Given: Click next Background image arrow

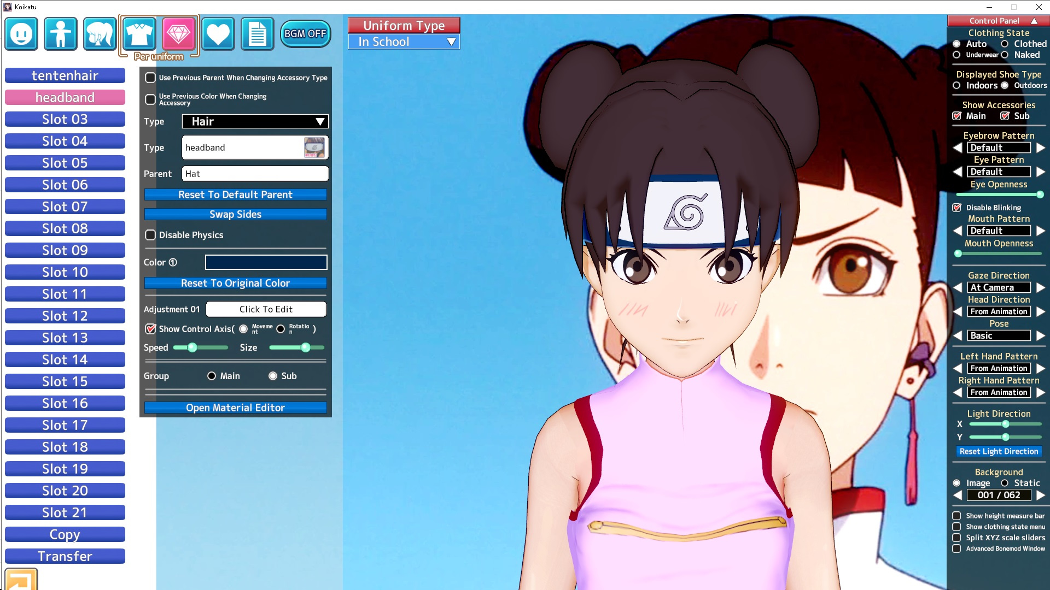Looking at the screenshot, I should (1041, 495).
